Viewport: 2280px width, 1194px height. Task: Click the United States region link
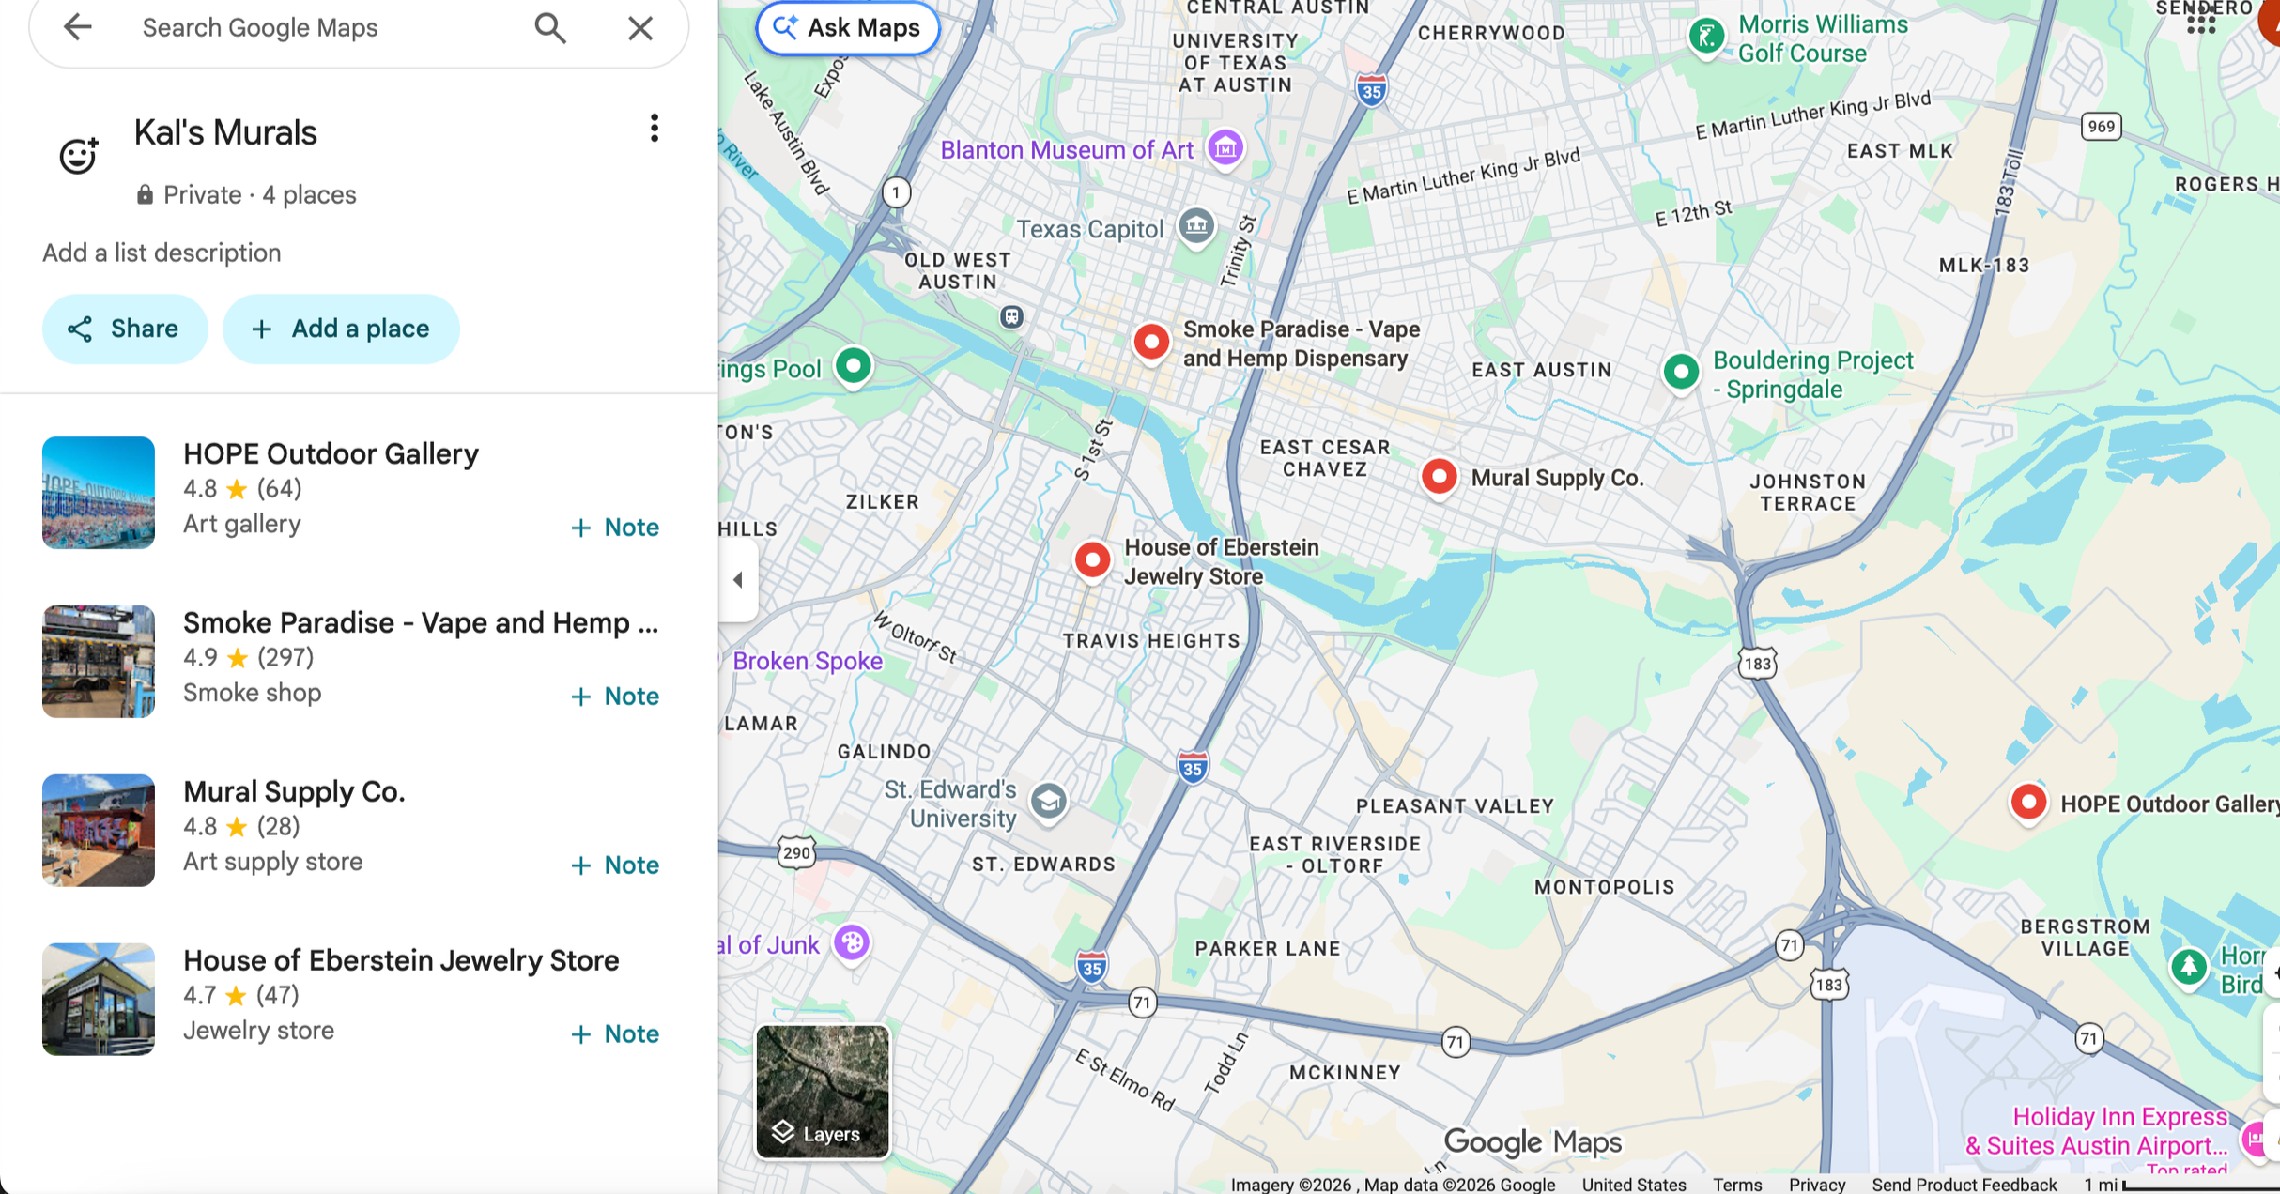[1634, 1185]
